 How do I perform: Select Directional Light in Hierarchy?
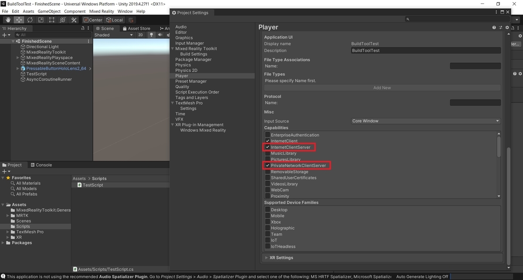click(42, 47)
